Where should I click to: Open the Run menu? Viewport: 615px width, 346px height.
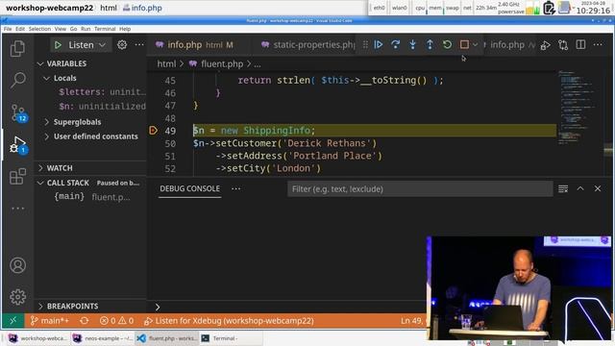[x=86, y=29]
